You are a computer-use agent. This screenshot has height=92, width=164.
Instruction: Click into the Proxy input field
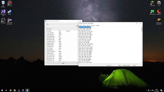coord(61,26)
